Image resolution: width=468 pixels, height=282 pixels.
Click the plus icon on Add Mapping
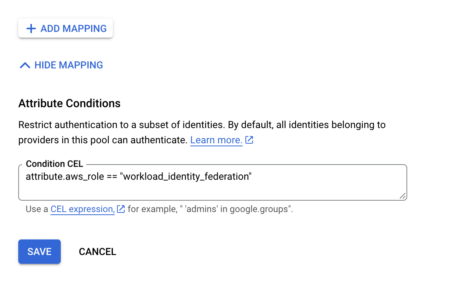click(x=31, y=29)
